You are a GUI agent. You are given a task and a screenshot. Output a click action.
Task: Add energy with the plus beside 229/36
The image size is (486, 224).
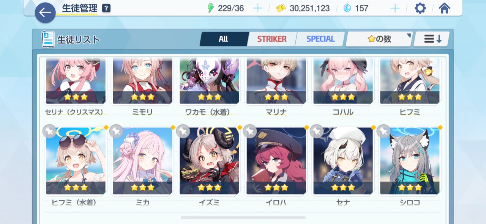click(258, 8)
